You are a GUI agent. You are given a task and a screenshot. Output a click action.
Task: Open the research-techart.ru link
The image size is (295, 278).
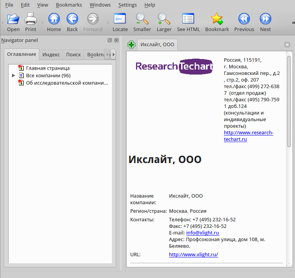click(x=248, y=136)
